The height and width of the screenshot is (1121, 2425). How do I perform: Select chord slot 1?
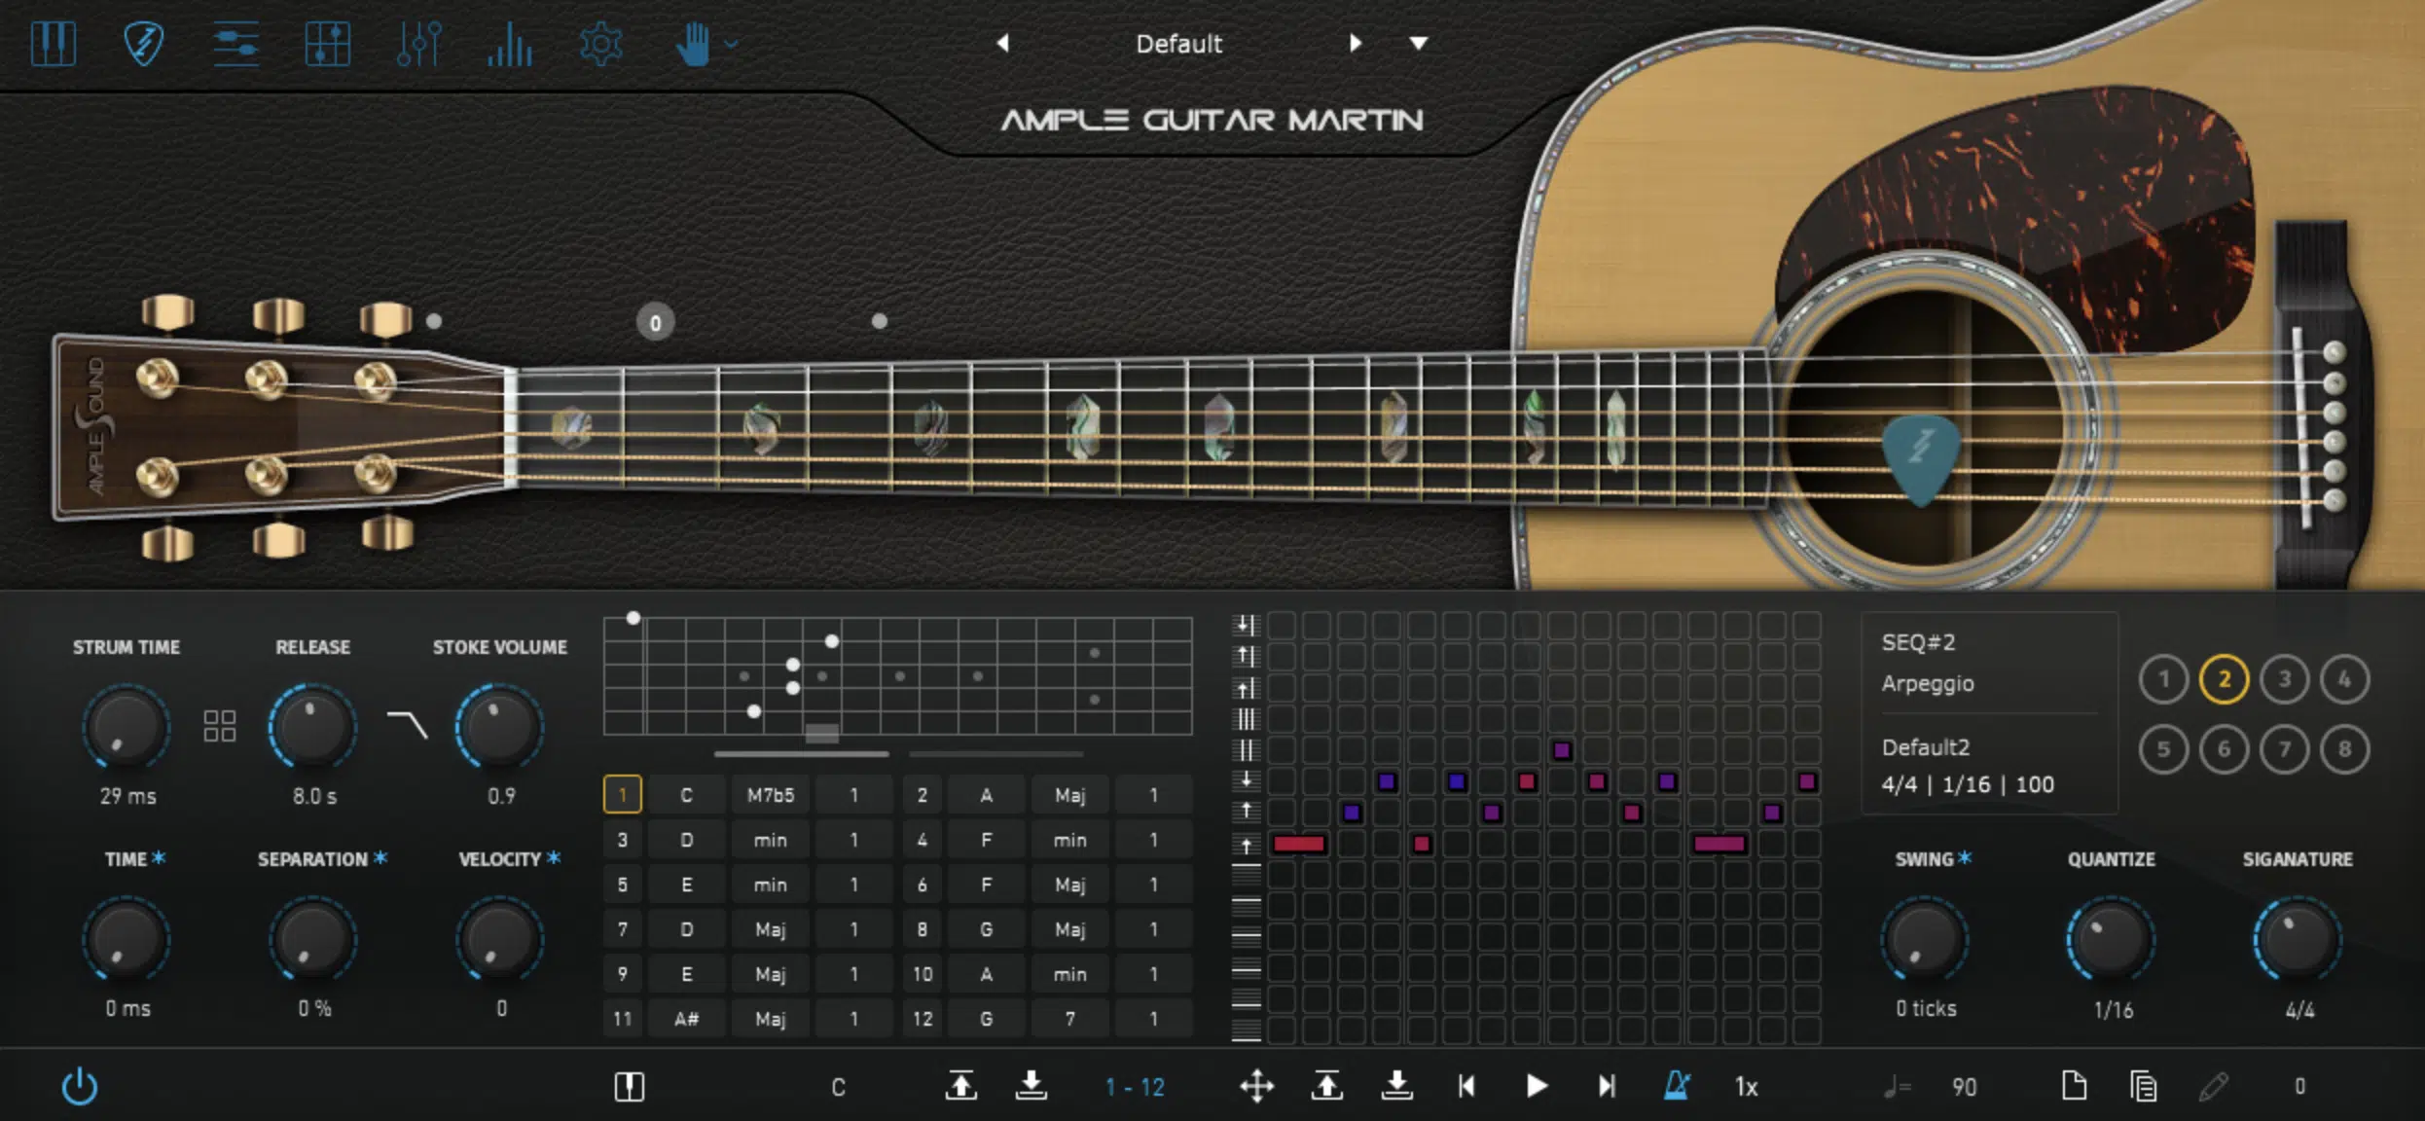click(623, 795)
